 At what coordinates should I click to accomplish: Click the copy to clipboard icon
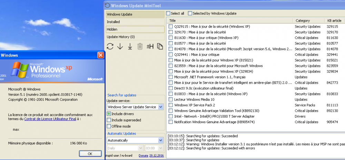[x=160, y=46]
